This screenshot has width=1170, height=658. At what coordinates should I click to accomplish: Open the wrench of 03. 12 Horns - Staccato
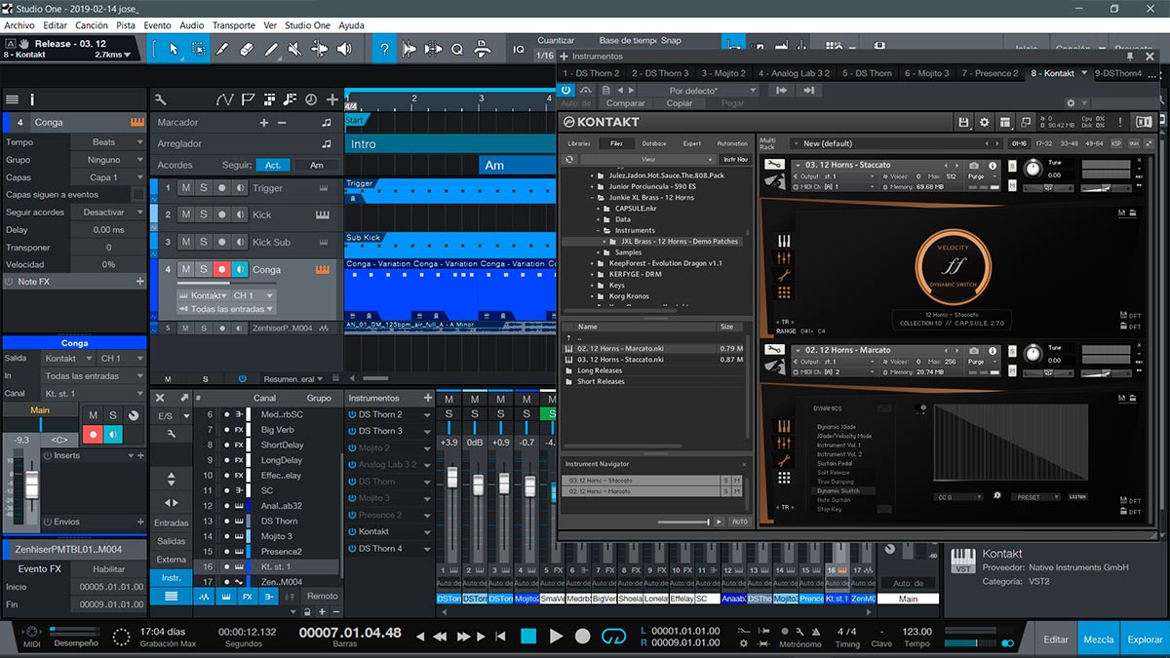click(774, 164)
